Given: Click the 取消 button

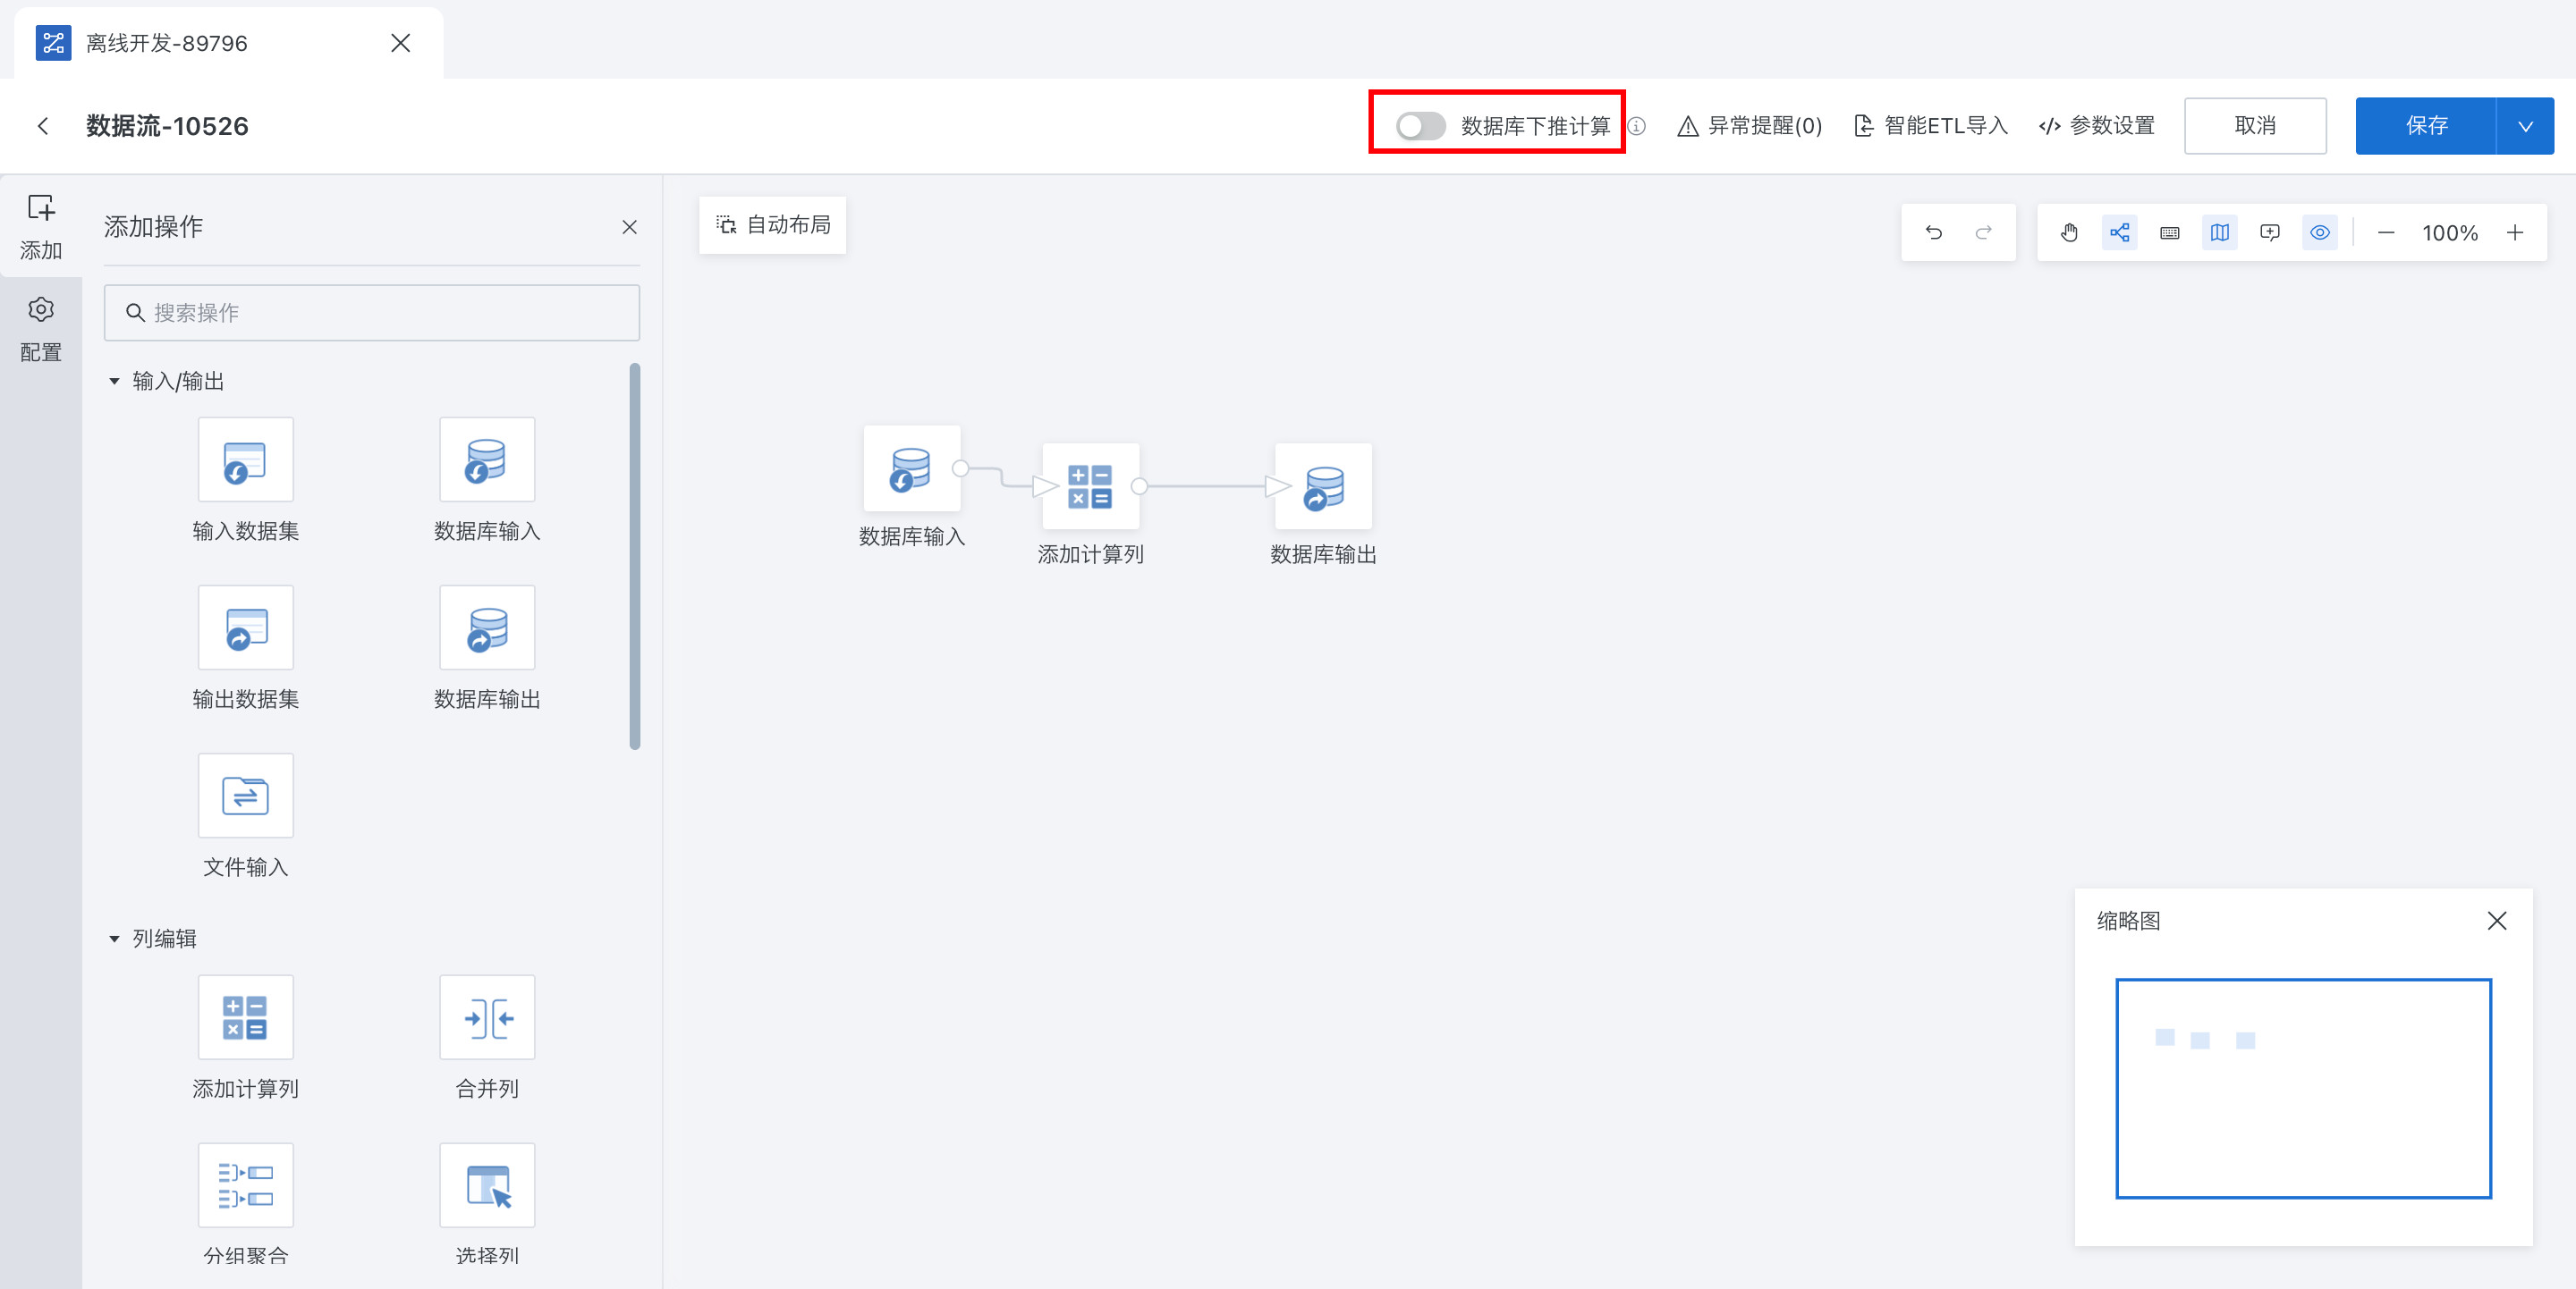Looking at the screenshot, I should point(2254,126).
